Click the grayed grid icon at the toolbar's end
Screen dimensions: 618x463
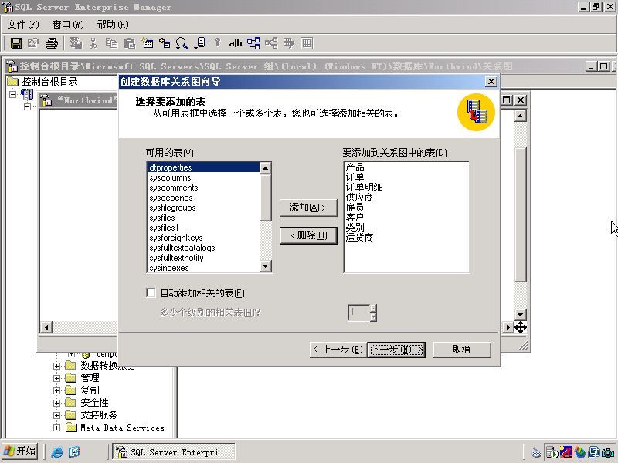(x=307, y=43)
